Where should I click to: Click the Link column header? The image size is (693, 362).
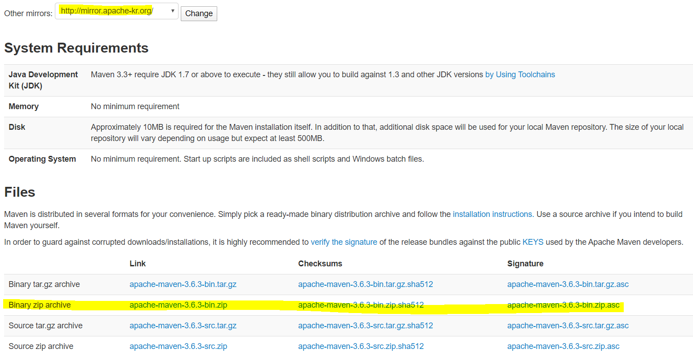[x=138, y=264]
